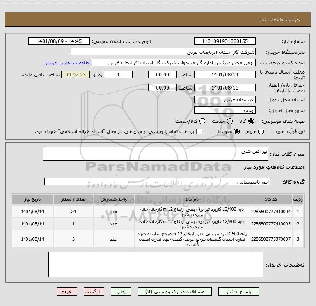
Task: Choose the جزیی purchase type radio
Action: [x=261, y=131]
